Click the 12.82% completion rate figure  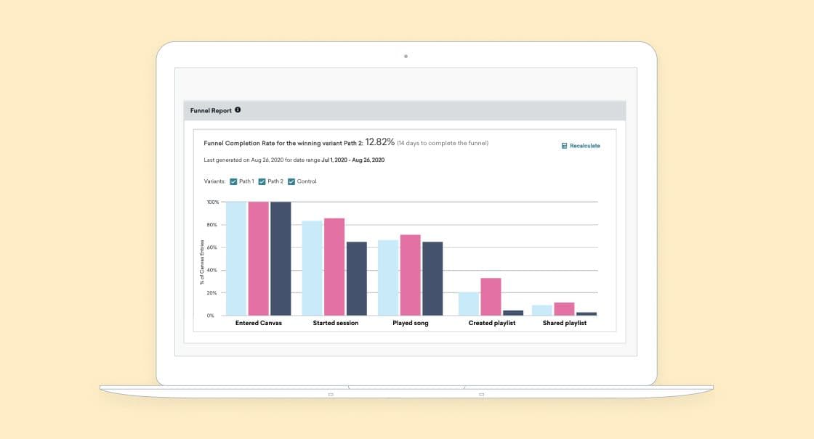(x=379, y=142)
